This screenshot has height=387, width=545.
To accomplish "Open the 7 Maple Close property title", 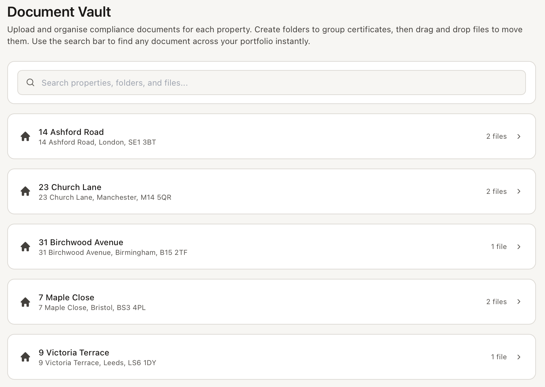I will click(66, 298).
